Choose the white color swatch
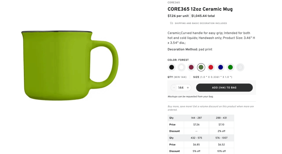 point(181,67)
